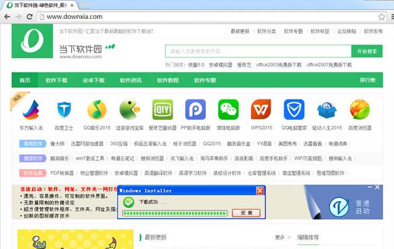Screen dimensions: 394x249
Task: Open the 软件资讯 navigation tab
Action: pos(131,80)
